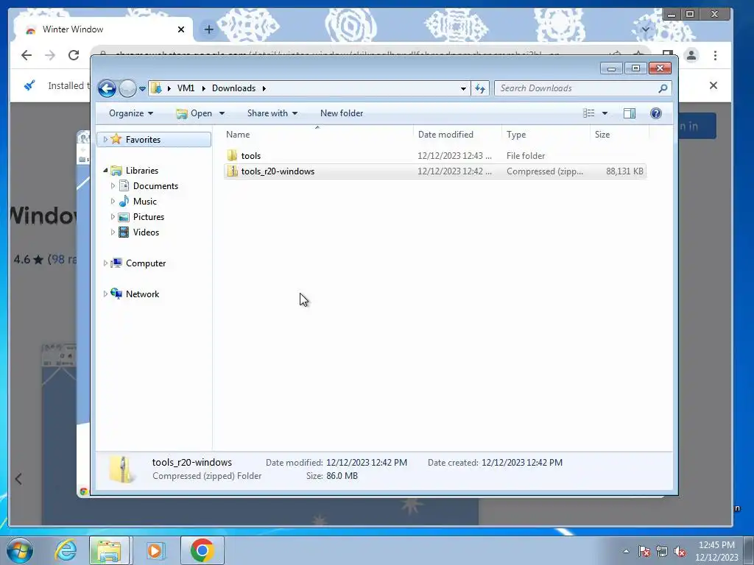Open Music library
This screenshot has width=754, height=565.
[145, 202]
